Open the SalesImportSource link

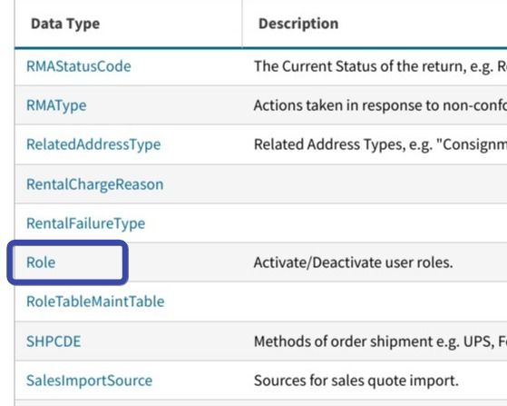coord(89,381)
